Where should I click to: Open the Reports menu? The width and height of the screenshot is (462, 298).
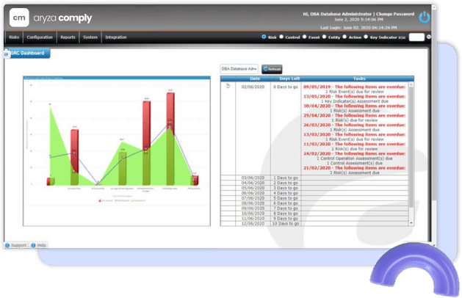68,37
